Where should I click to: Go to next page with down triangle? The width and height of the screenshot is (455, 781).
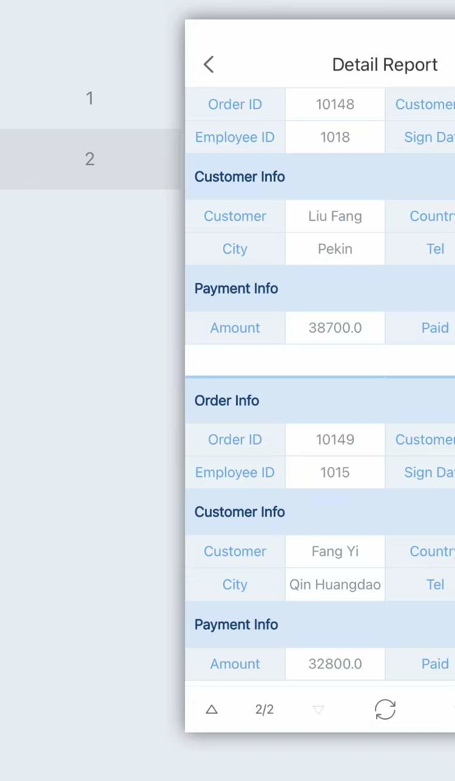pyautogui.click(x=318, y=709)
